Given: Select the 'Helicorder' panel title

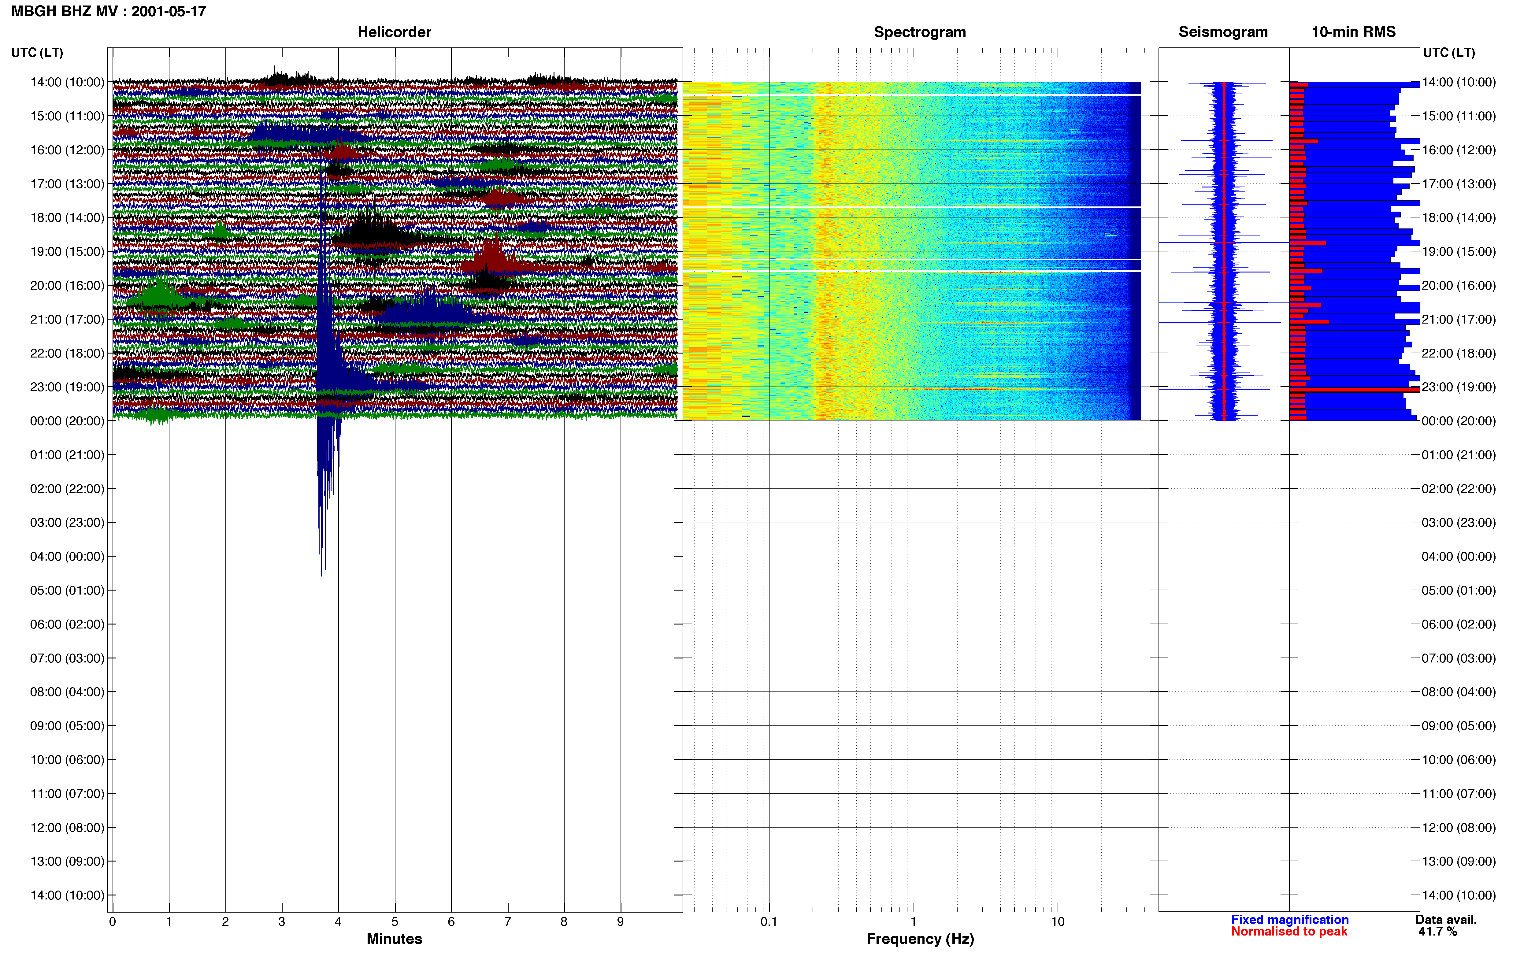Looking at the screenshot, I should click(394, 32).
